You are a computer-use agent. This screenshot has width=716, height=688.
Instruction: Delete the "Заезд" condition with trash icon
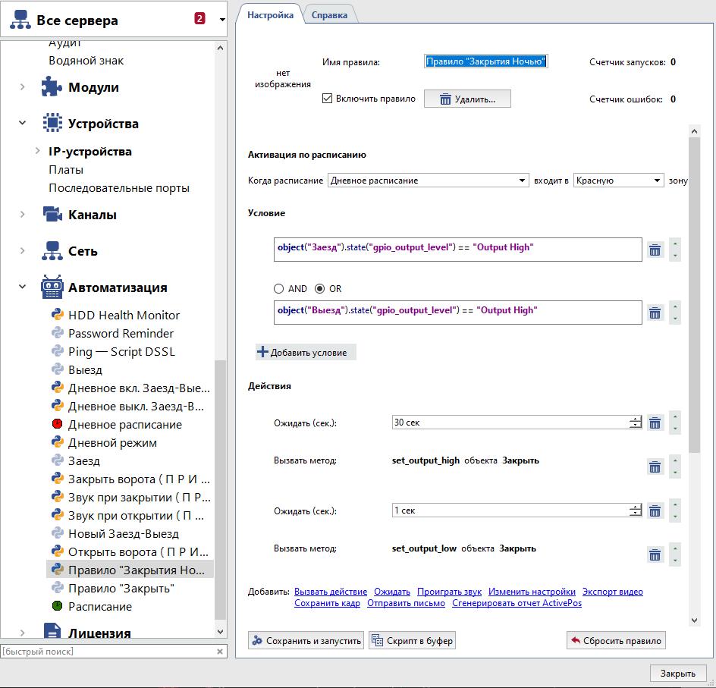[655, 250]
